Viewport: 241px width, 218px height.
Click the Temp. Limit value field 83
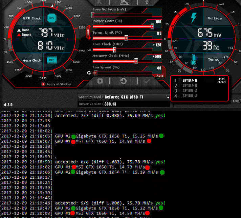tap(159, 33)
